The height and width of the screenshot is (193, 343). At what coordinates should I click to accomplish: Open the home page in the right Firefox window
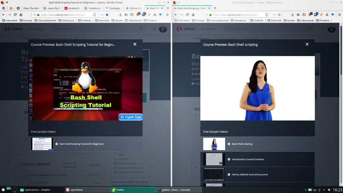click(193, 15)
